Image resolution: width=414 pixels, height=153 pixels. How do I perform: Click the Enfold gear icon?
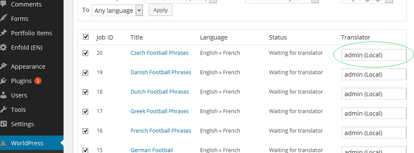(x=3, y=48)
